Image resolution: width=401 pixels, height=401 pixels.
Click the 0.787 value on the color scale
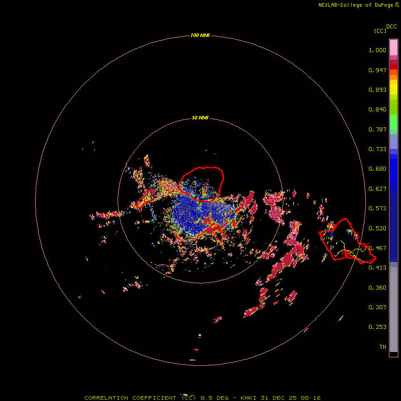tap(377, 129)
